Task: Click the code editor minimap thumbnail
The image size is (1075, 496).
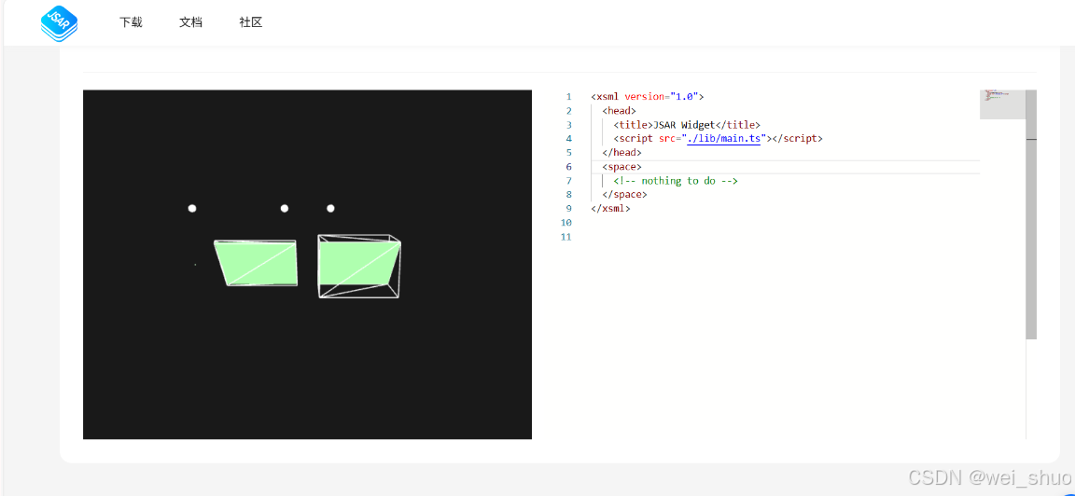Action: tap(1002, 104)
